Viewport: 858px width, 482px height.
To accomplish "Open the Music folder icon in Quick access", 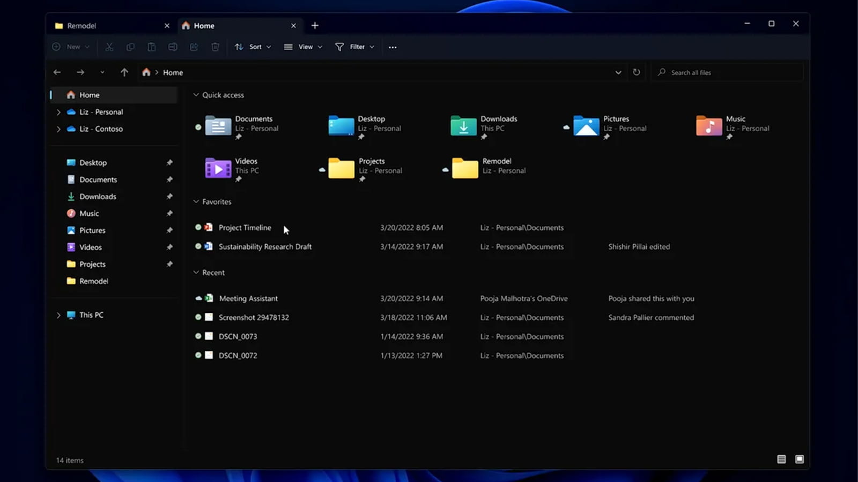I will [x=709, y=126].
